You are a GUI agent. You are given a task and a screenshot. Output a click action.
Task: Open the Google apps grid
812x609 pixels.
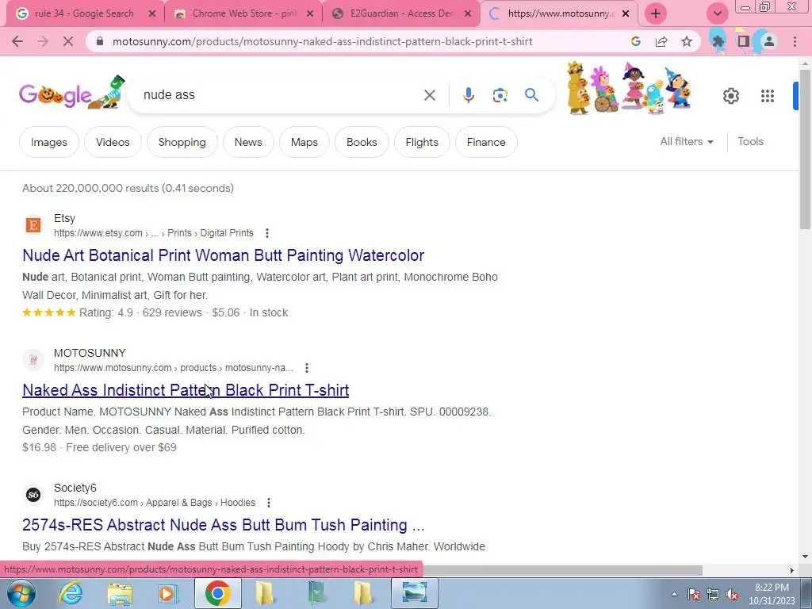click(x=768, y=96)
